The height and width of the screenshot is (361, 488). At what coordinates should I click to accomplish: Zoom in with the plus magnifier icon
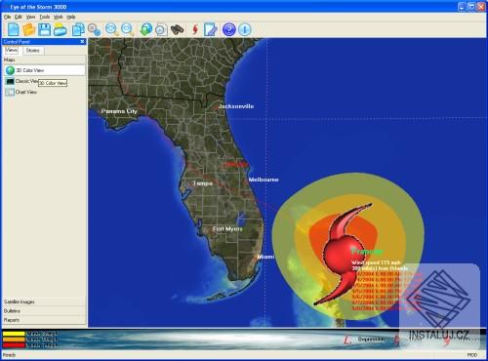111,29
